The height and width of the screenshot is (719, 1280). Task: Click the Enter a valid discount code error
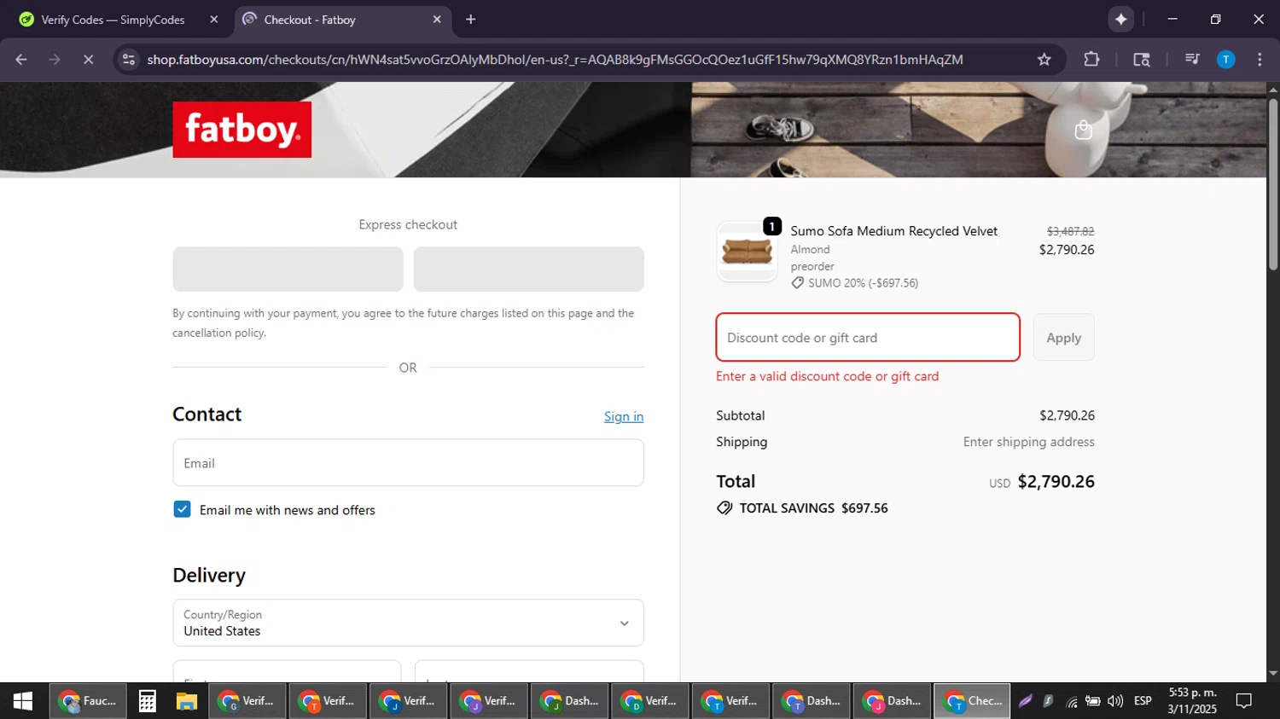pos(827,376)
